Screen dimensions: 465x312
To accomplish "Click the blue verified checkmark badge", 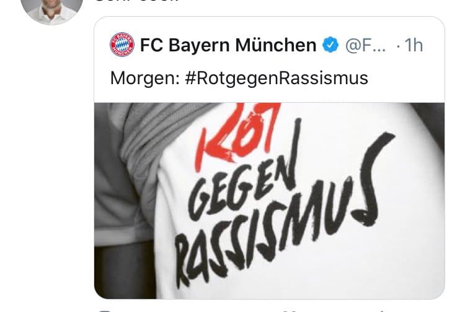I will coord(330,45).
